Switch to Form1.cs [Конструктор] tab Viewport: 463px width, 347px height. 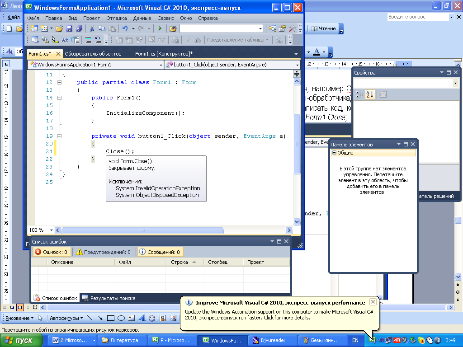pos(164,54)
